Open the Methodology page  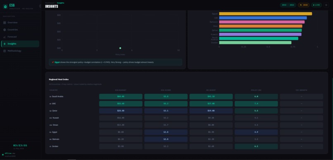[20, 51]
